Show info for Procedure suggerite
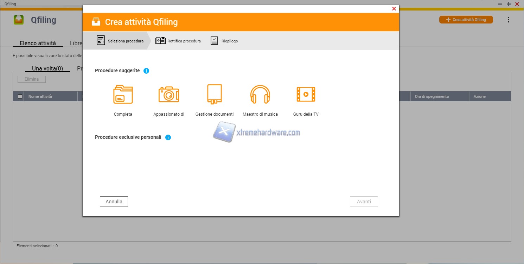 (146, 71)
